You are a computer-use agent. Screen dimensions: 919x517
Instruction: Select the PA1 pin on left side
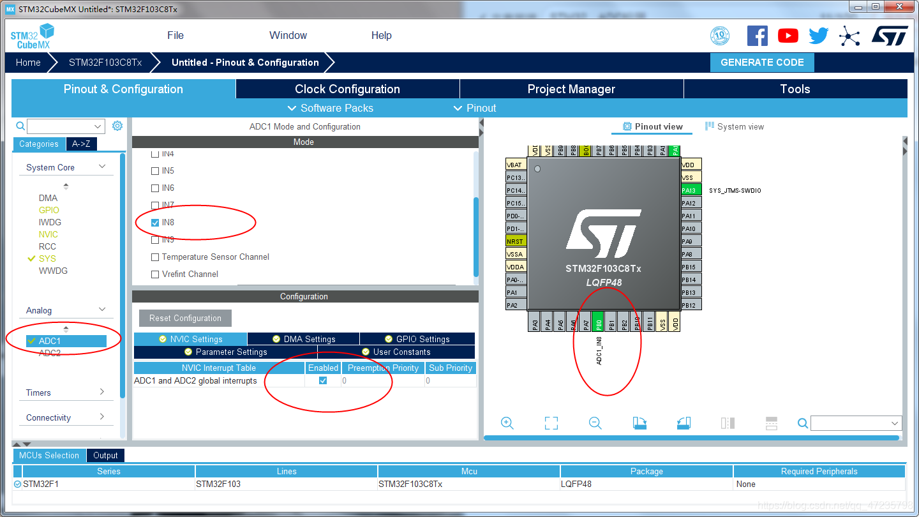pos(516,292)
